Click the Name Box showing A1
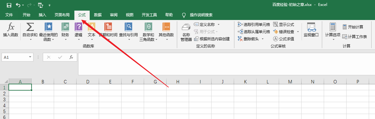Viewport: 375px width, 119px height. [x=15, y=57]
